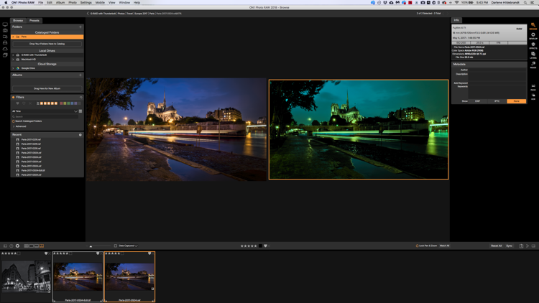This screenshot has width=539, height=303.
Task: Select the green-tinted compare image
Action: 359,129
